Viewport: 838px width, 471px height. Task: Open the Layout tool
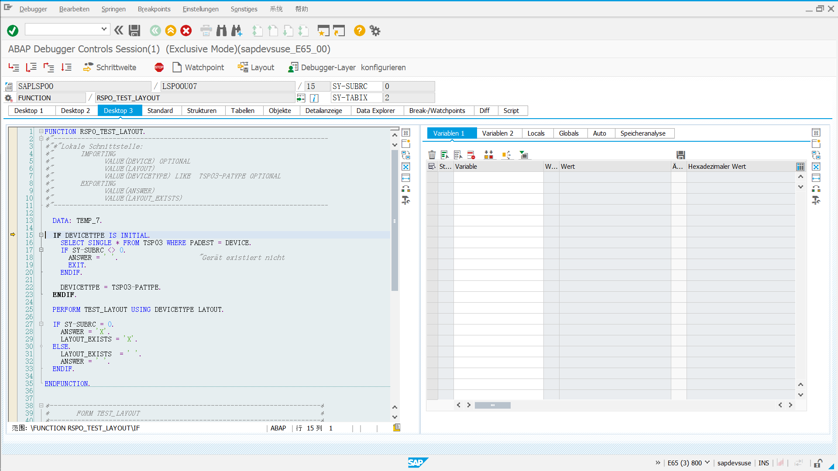click(256, 67)
